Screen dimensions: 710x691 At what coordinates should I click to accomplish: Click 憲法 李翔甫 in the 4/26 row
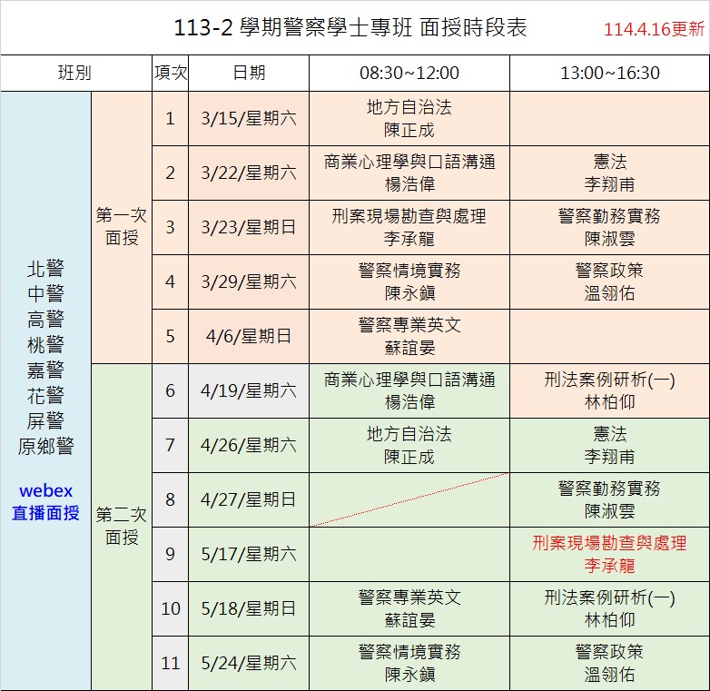pyautogui.click(x=610, y=446)
